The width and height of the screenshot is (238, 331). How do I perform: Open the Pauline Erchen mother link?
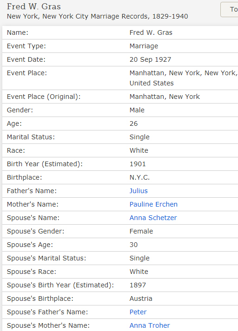pos(153,204)
